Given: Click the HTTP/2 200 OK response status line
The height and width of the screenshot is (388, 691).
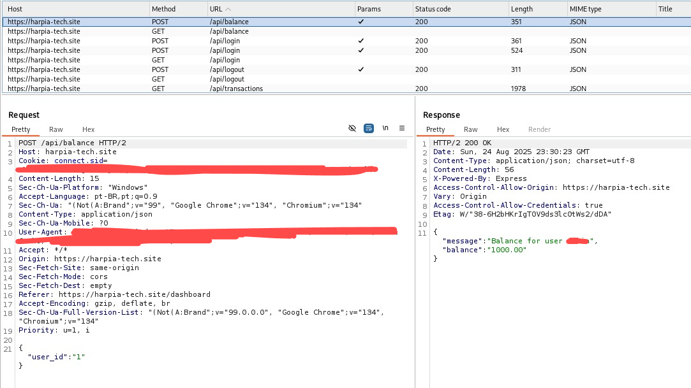Looking at the screenshot, I should coord(463,143).
